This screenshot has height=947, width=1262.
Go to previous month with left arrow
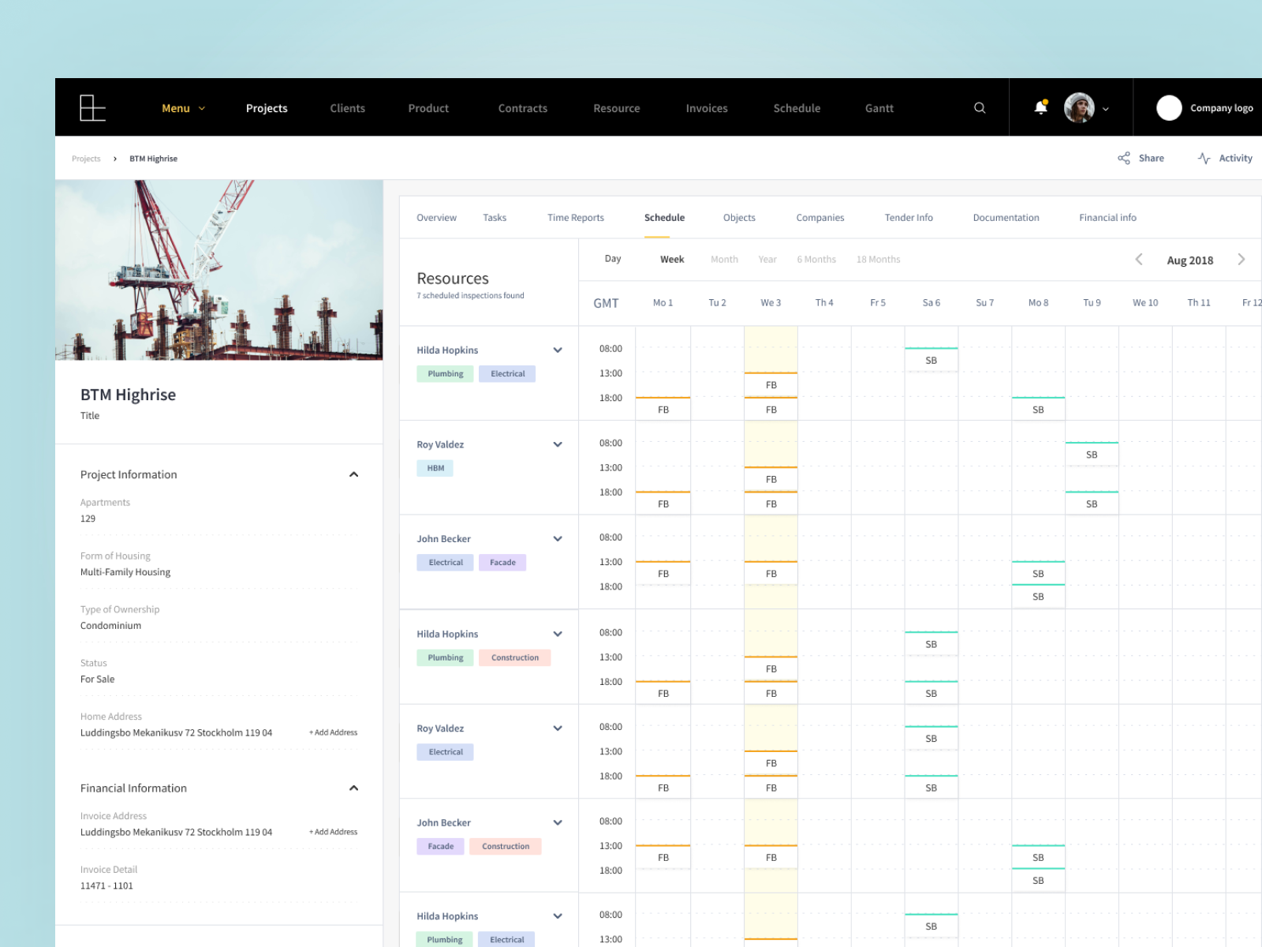tap(1139, 259)
